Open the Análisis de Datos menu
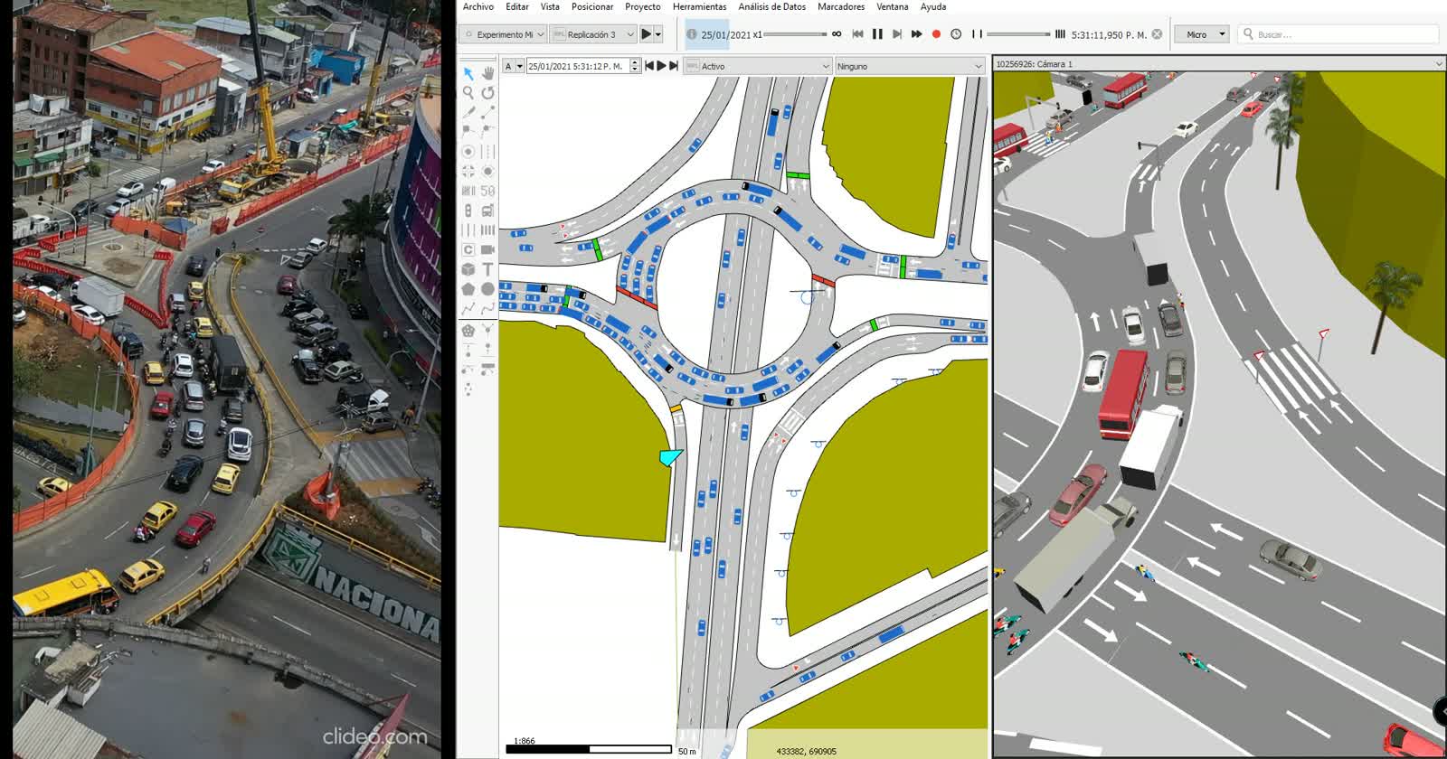The width and height of the screenshot is (1447, 759). pos(771,6)
